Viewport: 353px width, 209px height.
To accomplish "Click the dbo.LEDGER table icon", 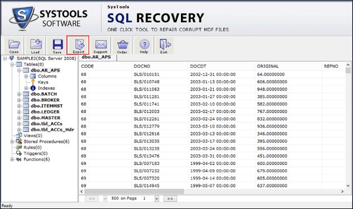I will (26, 112).
